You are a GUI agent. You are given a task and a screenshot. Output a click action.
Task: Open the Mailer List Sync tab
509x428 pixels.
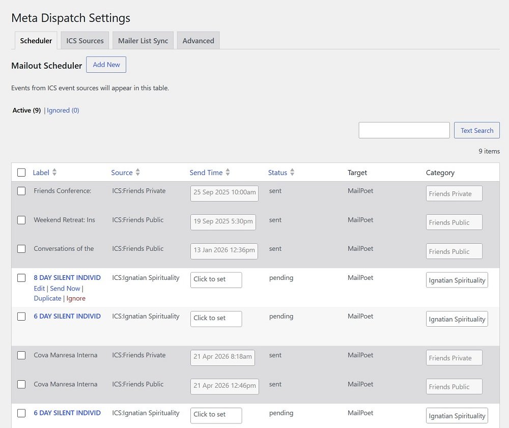coord(143,41)
